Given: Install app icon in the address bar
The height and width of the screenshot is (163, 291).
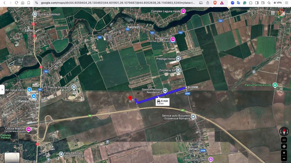Looking at the screenshot, I should point(201,3).
